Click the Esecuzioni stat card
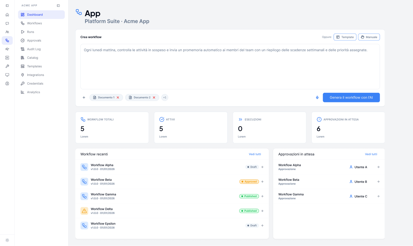Image resolution: width=413 pixels, height=246 pixels. coord(269,127)
